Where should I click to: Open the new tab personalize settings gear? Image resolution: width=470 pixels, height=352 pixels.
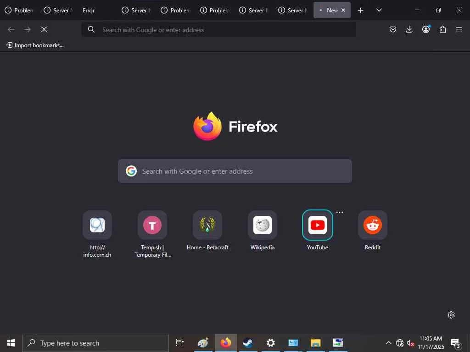click(451, 315)
